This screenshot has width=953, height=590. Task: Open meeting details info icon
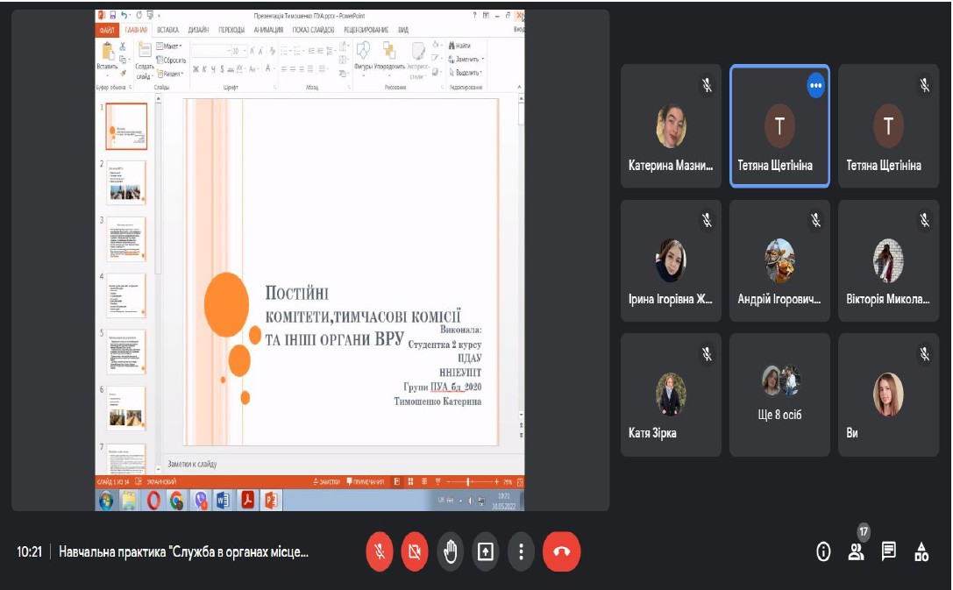(x=823, y=551)
